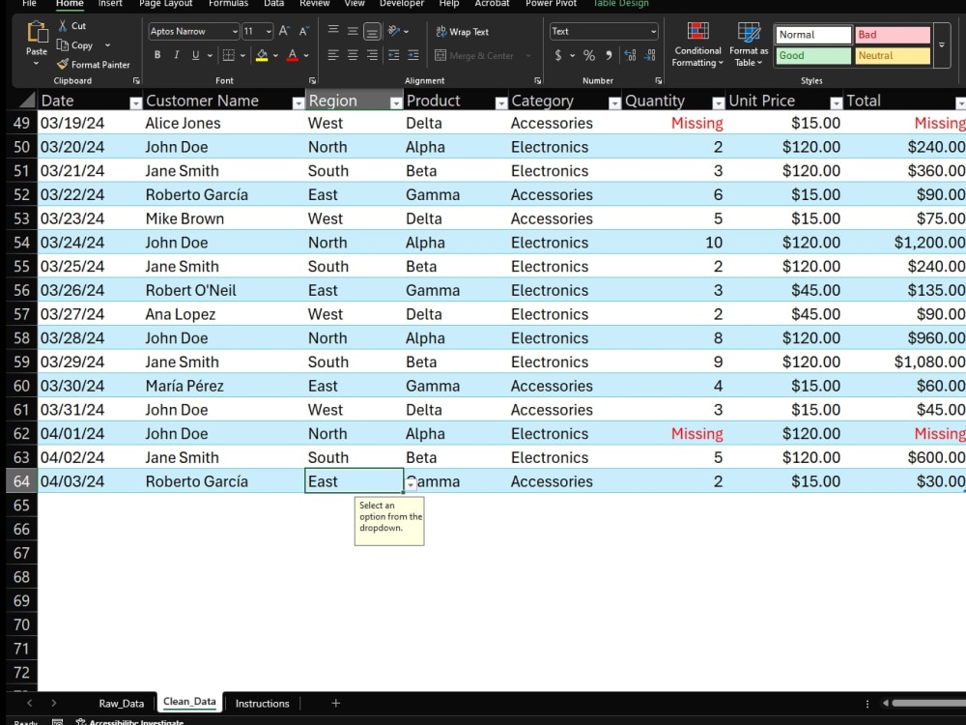Click the Select All corner triangle
This screenshot has width=966, height=725.
[27, 100]
